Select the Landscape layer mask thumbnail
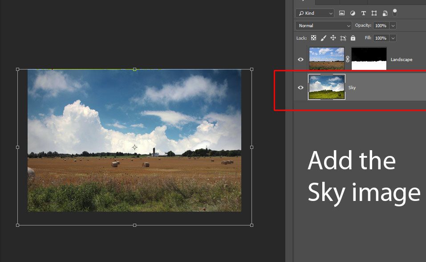426x262 pixels. click(369, 59)
